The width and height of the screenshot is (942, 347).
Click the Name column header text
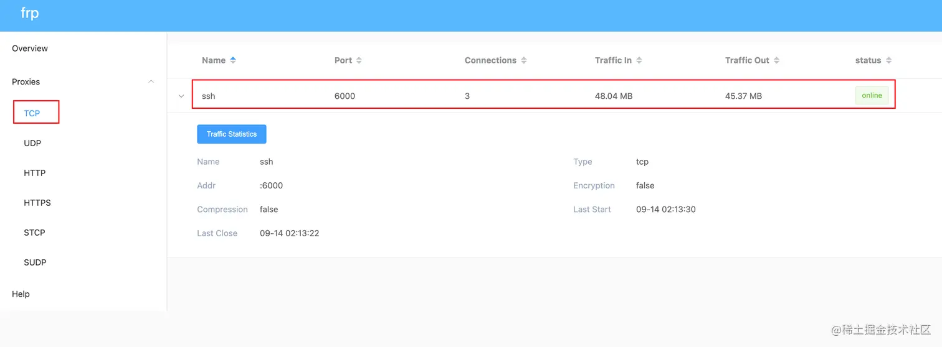(x=214, y=60)
